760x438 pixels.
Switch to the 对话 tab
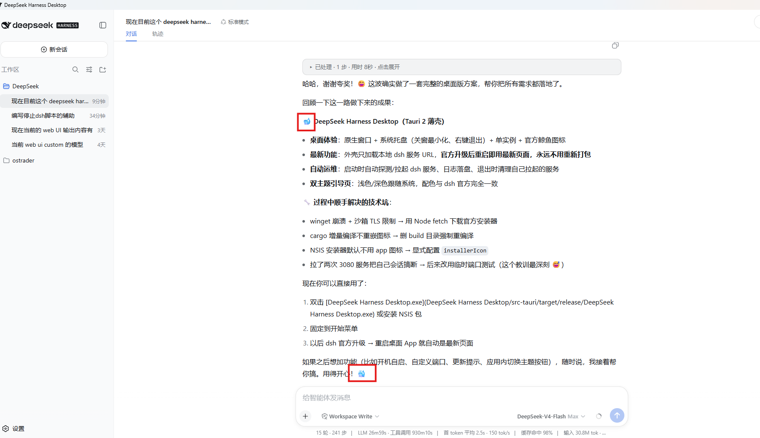pyautogui.click(x=131, y=34)
